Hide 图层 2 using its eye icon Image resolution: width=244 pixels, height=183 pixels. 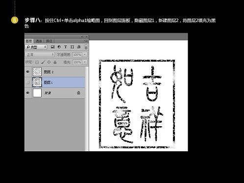pyautogui.click(x=28, y=72)
